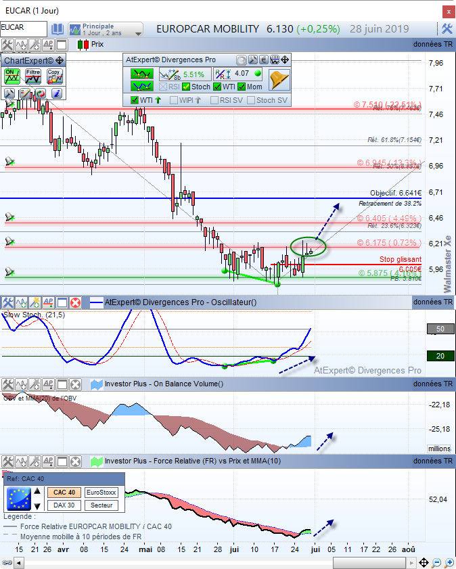This screenshot has width=456, height=569.
Task: Open the oscillator blue line style swatch
Action: click(97, 302)
